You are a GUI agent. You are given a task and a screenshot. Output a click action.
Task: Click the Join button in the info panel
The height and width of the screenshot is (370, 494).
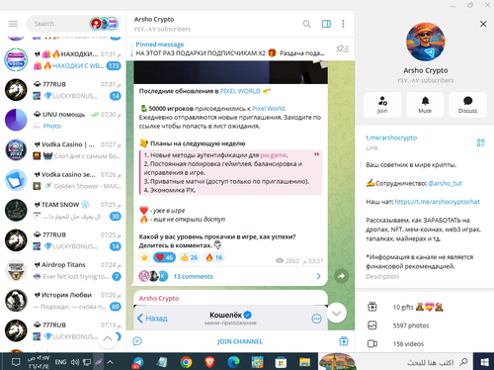point(382,105)
